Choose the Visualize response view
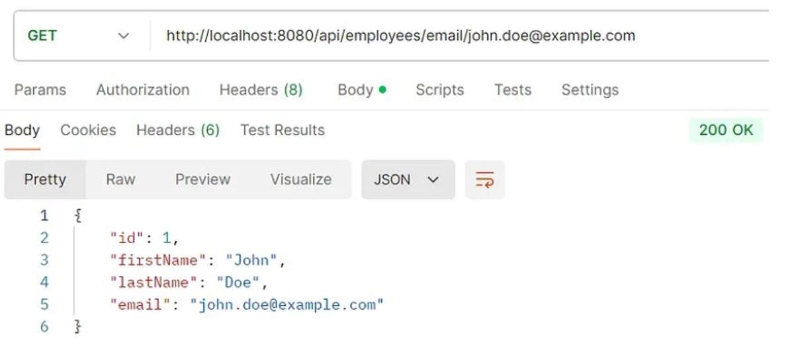Screen dimensions: 794x348 tap(300, 180)
